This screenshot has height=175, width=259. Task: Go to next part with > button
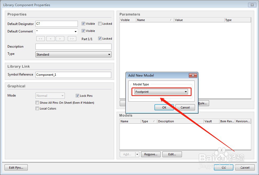point(60,39)
